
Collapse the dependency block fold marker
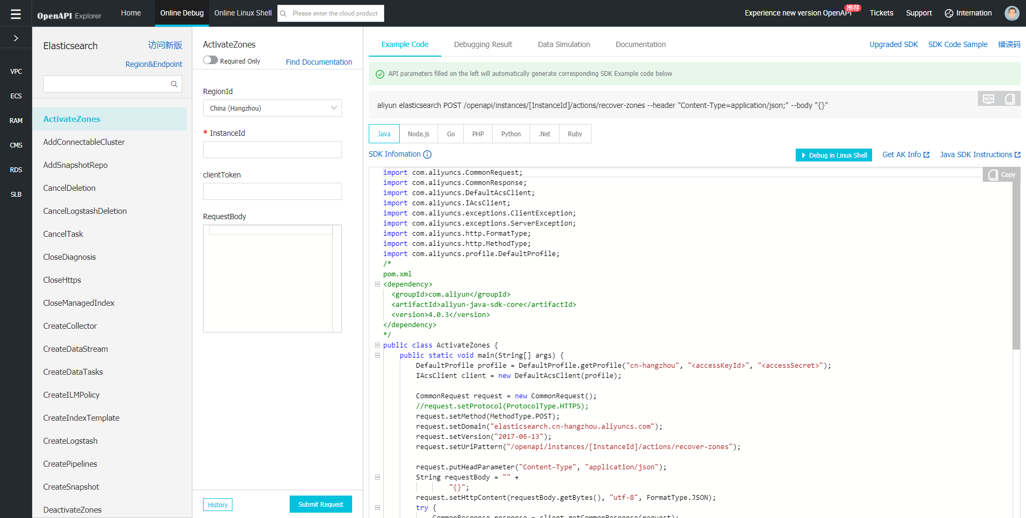377,284
